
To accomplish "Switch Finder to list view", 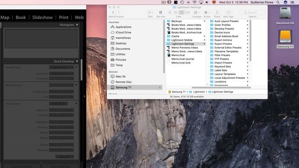I will pyautogui.click(x=176, y=13).
